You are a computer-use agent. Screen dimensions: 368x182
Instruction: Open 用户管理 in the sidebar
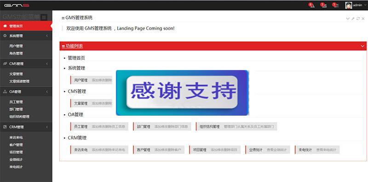click(16, 46)
